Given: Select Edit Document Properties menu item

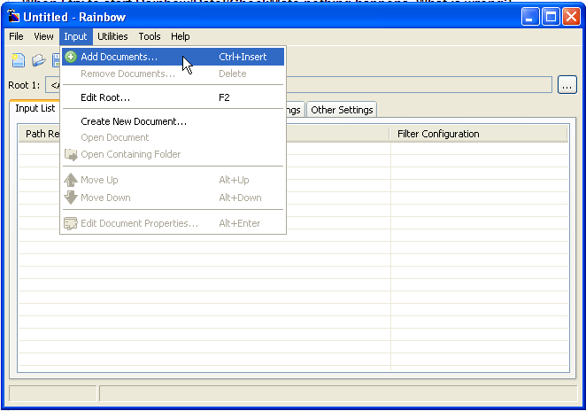Looking at the screenshot, I should 139,223.
